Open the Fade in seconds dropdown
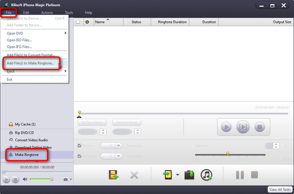This screenshot has height=194, width=294. tap(119, 146)
